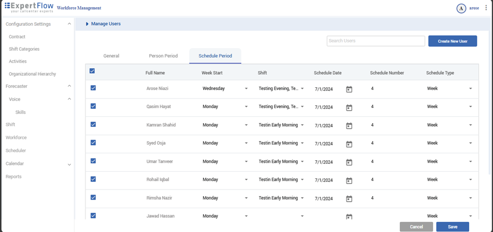
Task: Collapse the Manage Users section
Action: (87, 24)
